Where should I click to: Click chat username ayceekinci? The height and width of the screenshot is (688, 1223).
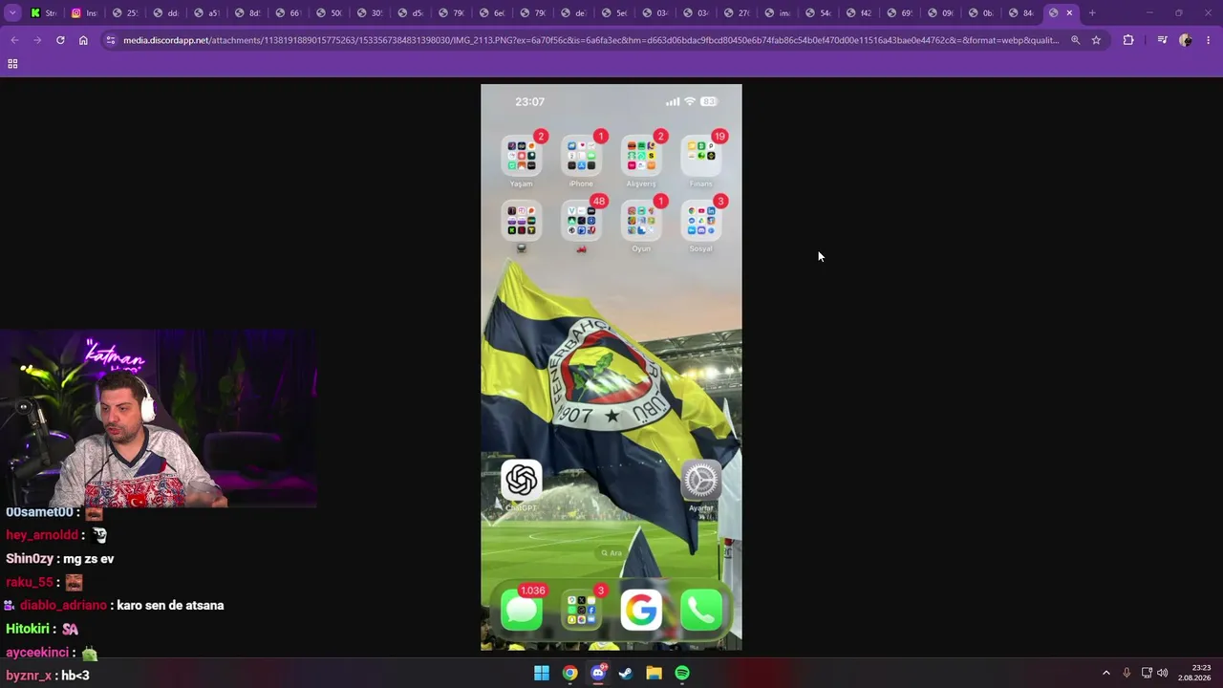pyautogui.click(x=37, y=653)
